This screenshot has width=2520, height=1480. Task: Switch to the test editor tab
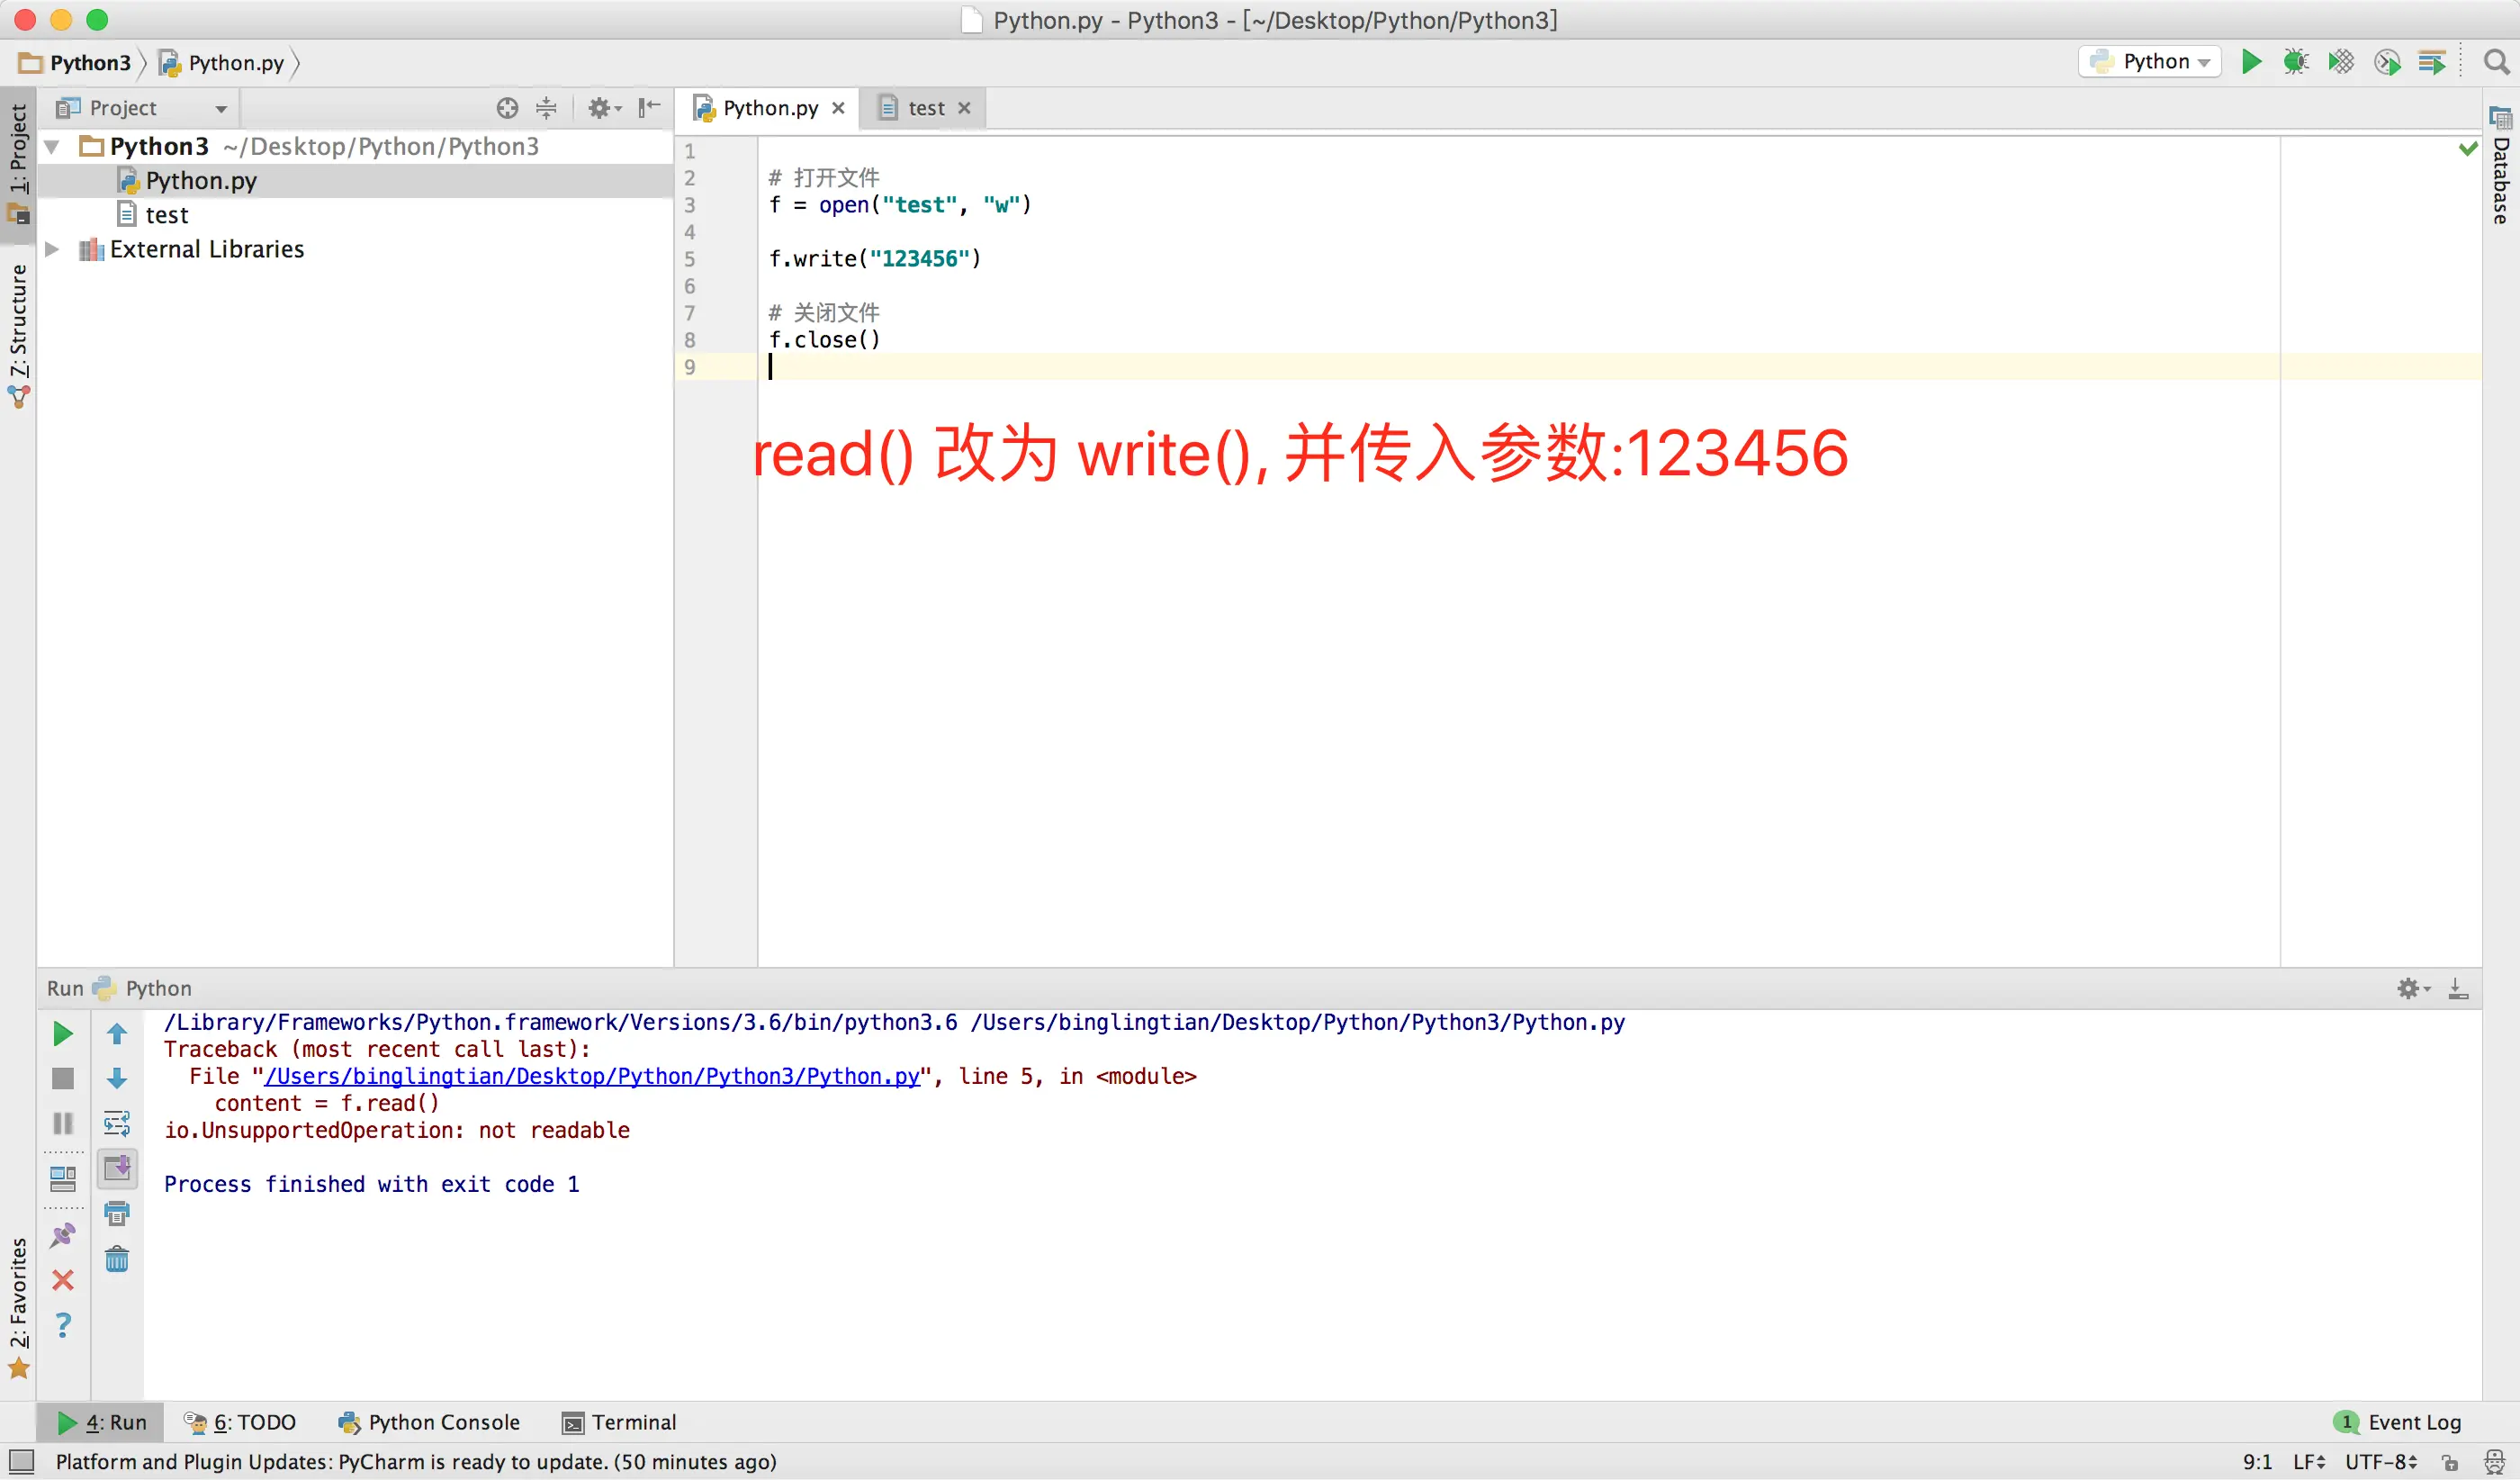[925, 108]
